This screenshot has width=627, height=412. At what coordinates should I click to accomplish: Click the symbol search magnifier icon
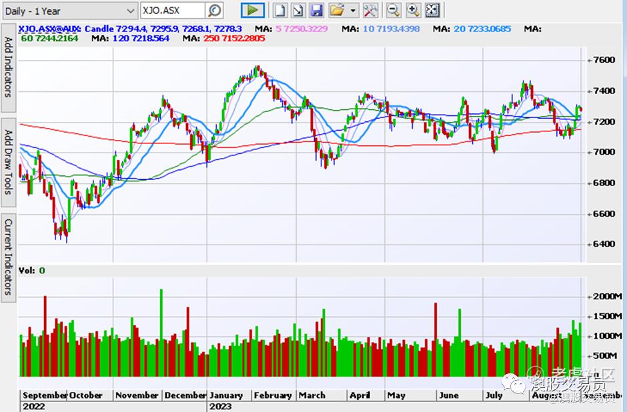coord(215,11)
